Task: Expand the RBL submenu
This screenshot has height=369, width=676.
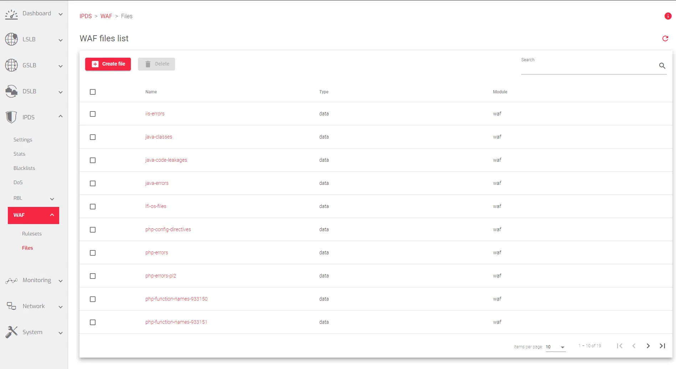Action: [x=52, y=199]
